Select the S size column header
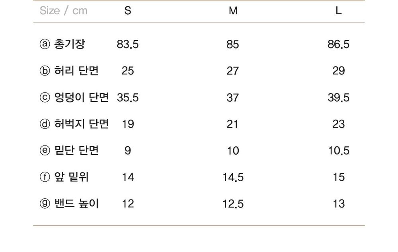Screen dimensions: 398x252 pyautogui.click(x=128, y=11)
